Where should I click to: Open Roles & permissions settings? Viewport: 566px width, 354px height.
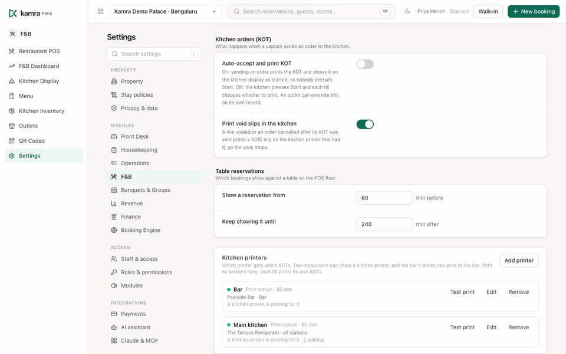pos(154,273)
